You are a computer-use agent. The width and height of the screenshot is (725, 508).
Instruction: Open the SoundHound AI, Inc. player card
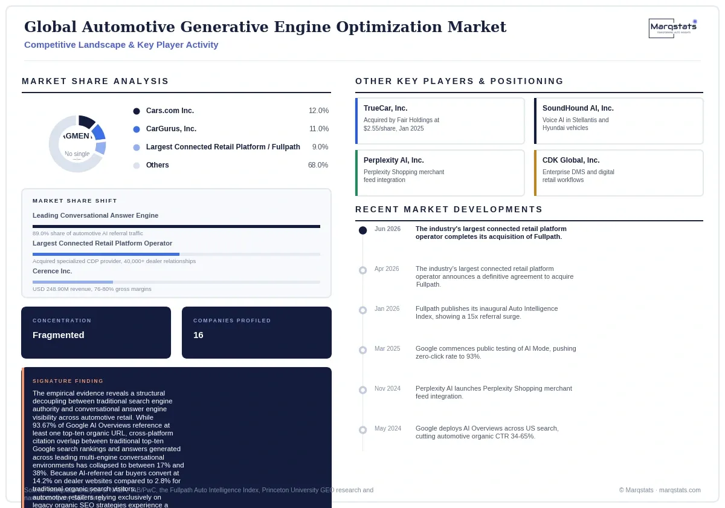(619, 121)
